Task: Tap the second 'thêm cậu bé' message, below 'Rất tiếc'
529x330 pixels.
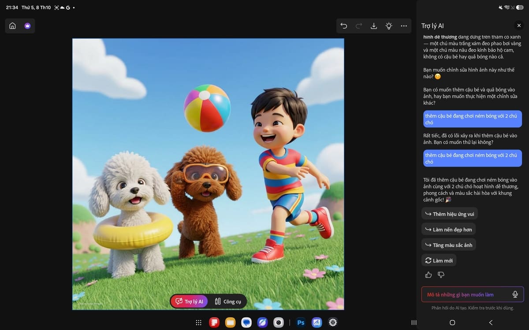Action: click(472, 158)
